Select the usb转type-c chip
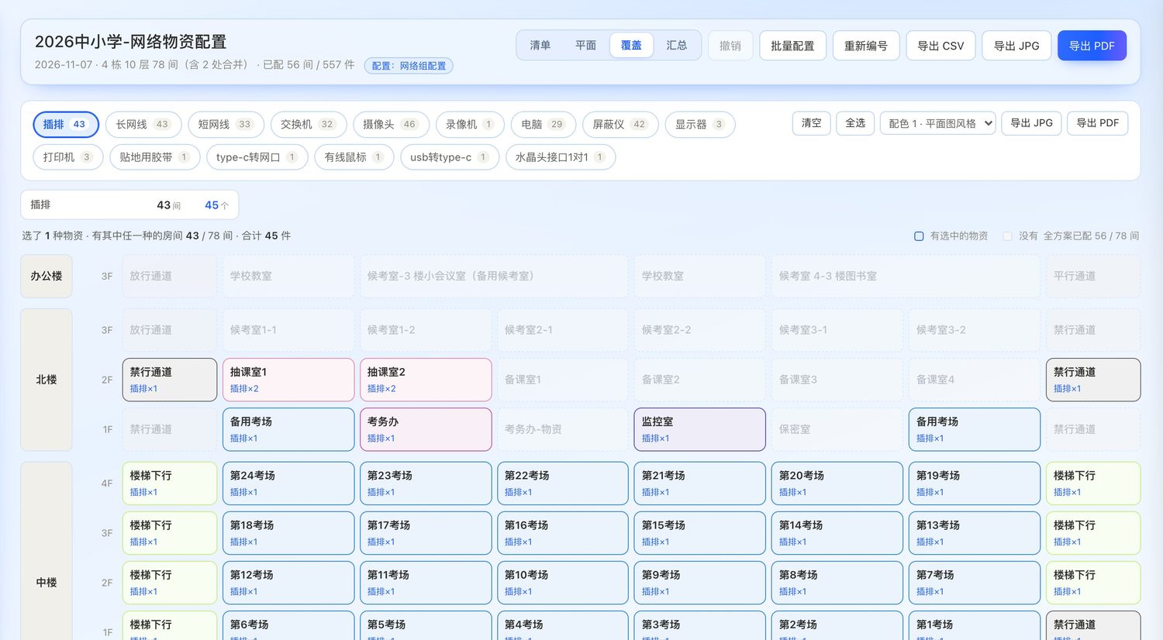 [450, 157]
